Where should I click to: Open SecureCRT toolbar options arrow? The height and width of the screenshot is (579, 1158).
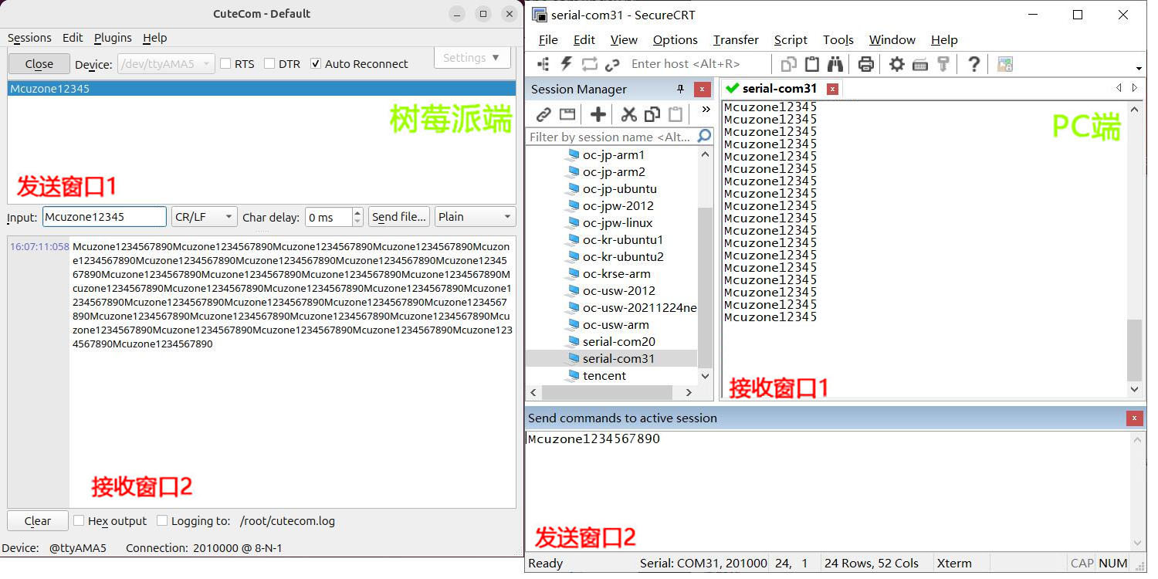(x=1139, y=68)
